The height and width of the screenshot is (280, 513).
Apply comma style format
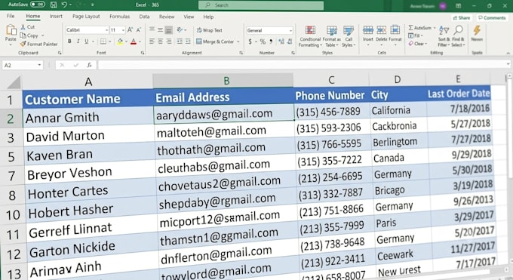271,42
